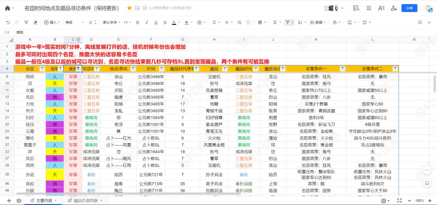Toggle bold formatting
The image size is (437, 205).
click(x=137, y=23)
